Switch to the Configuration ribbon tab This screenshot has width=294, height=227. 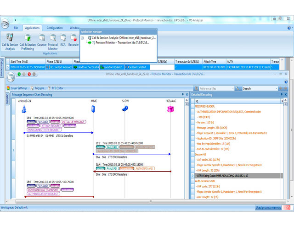(55, 28)
